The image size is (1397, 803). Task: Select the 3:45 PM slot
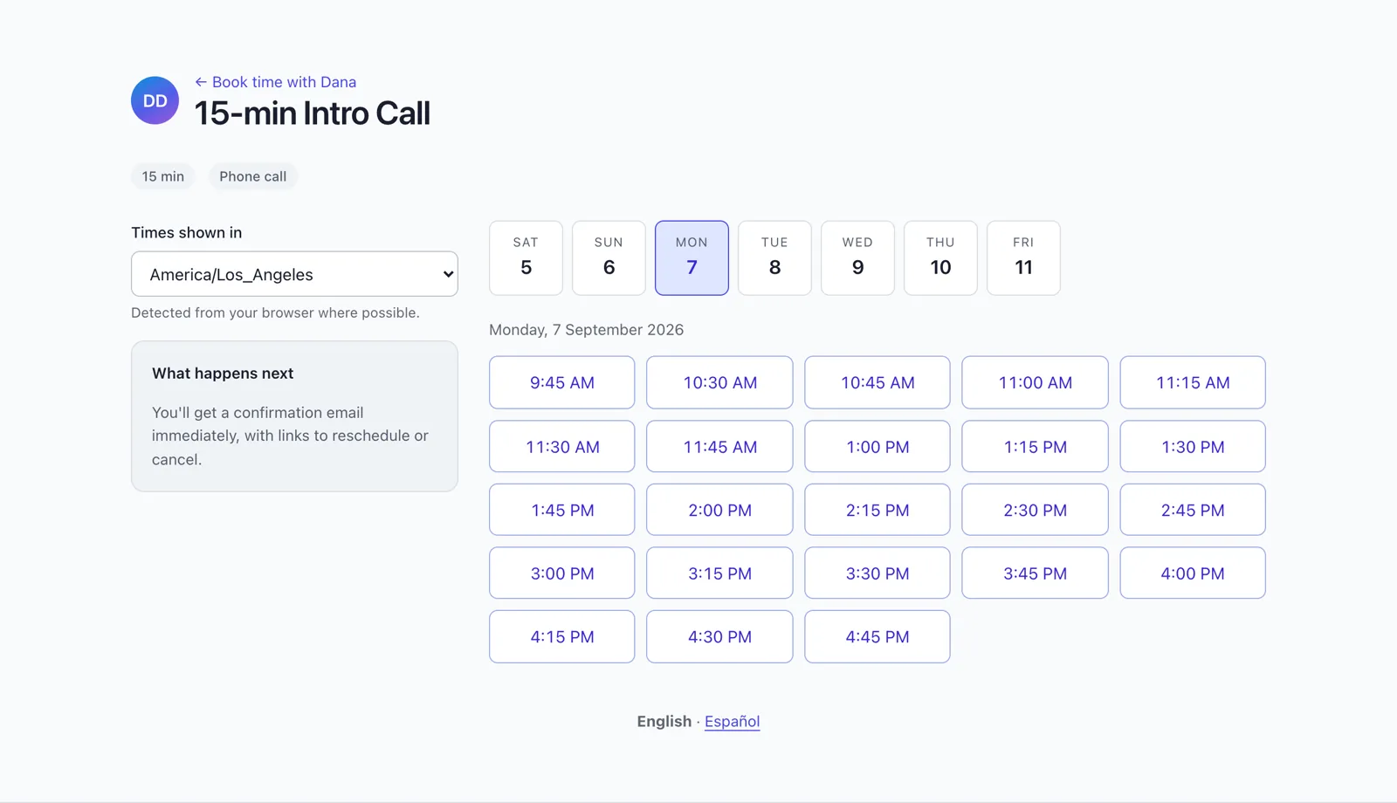(x=1035, y=573)
